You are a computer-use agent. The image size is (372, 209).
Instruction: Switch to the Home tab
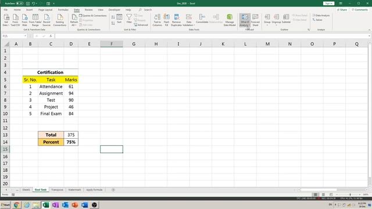17,10
